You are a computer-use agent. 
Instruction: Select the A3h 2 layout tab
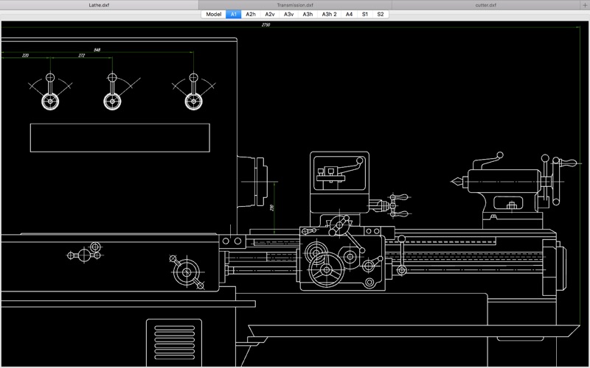329,14
